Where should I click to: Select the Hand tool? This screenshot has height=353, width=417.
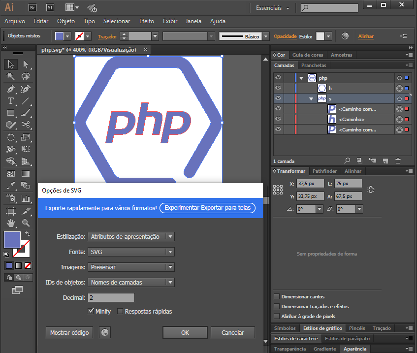(11, 223)
